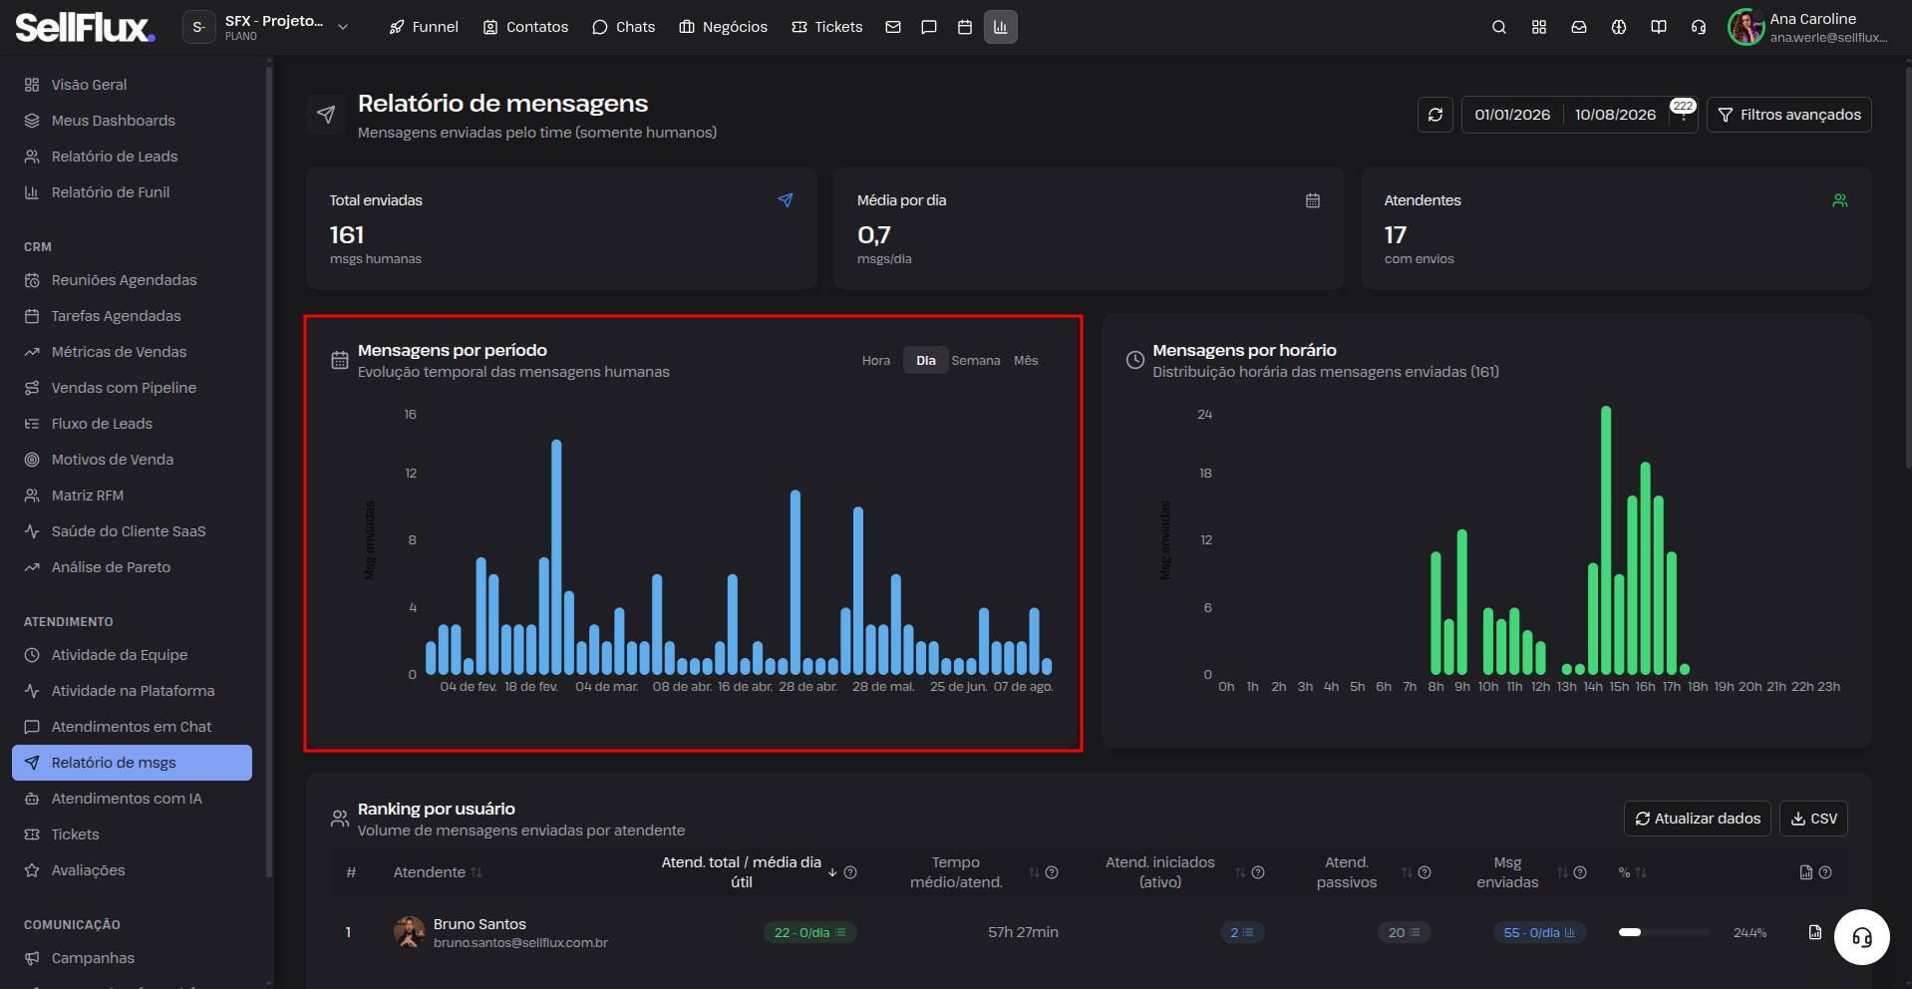Click help icon beside Atend. iniciados column
Screen dimensions: 1912x989
1258,872
